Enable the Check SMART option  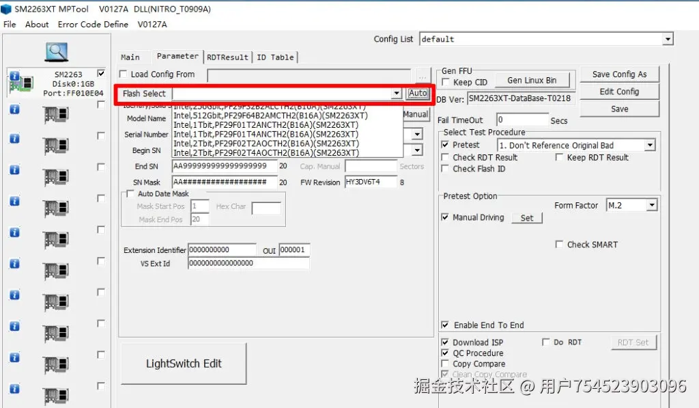[x=559, y=244]
